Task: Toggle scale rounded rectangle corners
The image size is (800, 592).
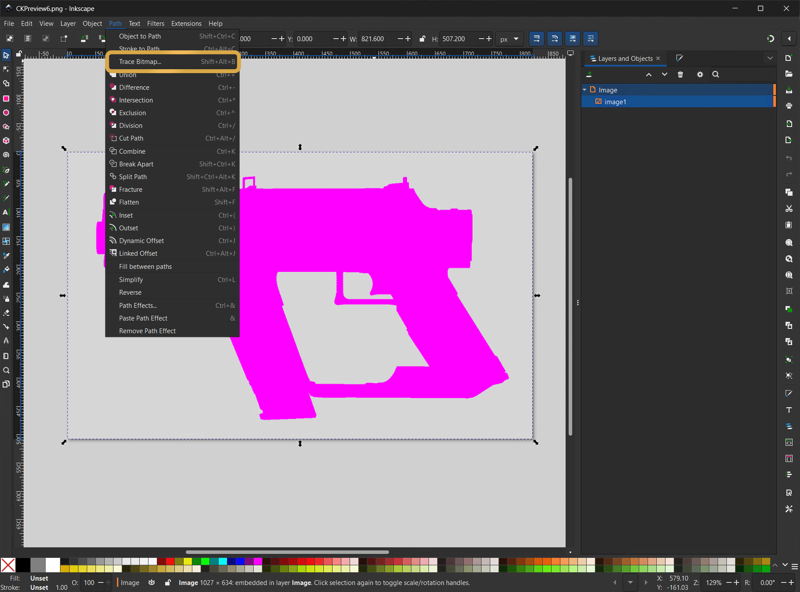Action: coord(555,39)
